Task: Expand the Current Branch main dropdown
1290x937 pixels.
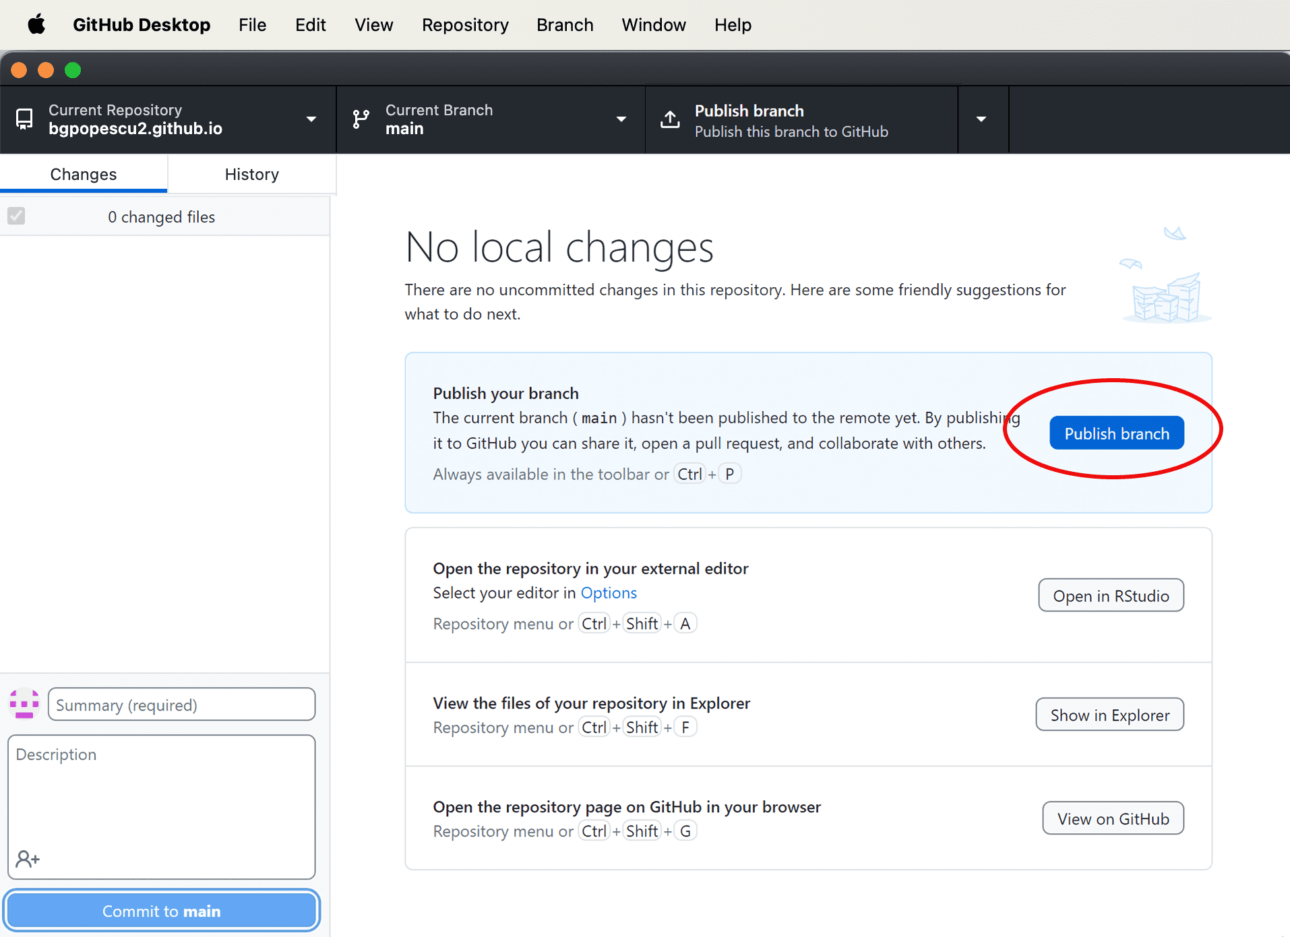Action: [621, 119]
